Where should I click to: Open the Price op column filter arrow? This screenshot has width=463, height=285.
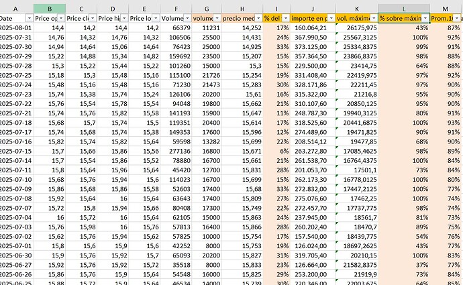point(60,18)
